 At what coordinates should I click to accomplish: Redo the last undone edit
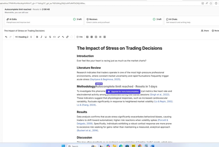11,37
